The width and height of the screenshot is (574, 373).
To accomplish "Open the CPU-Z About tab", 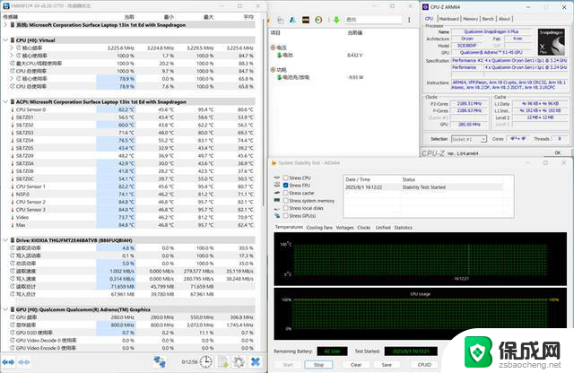I will 504,19.
